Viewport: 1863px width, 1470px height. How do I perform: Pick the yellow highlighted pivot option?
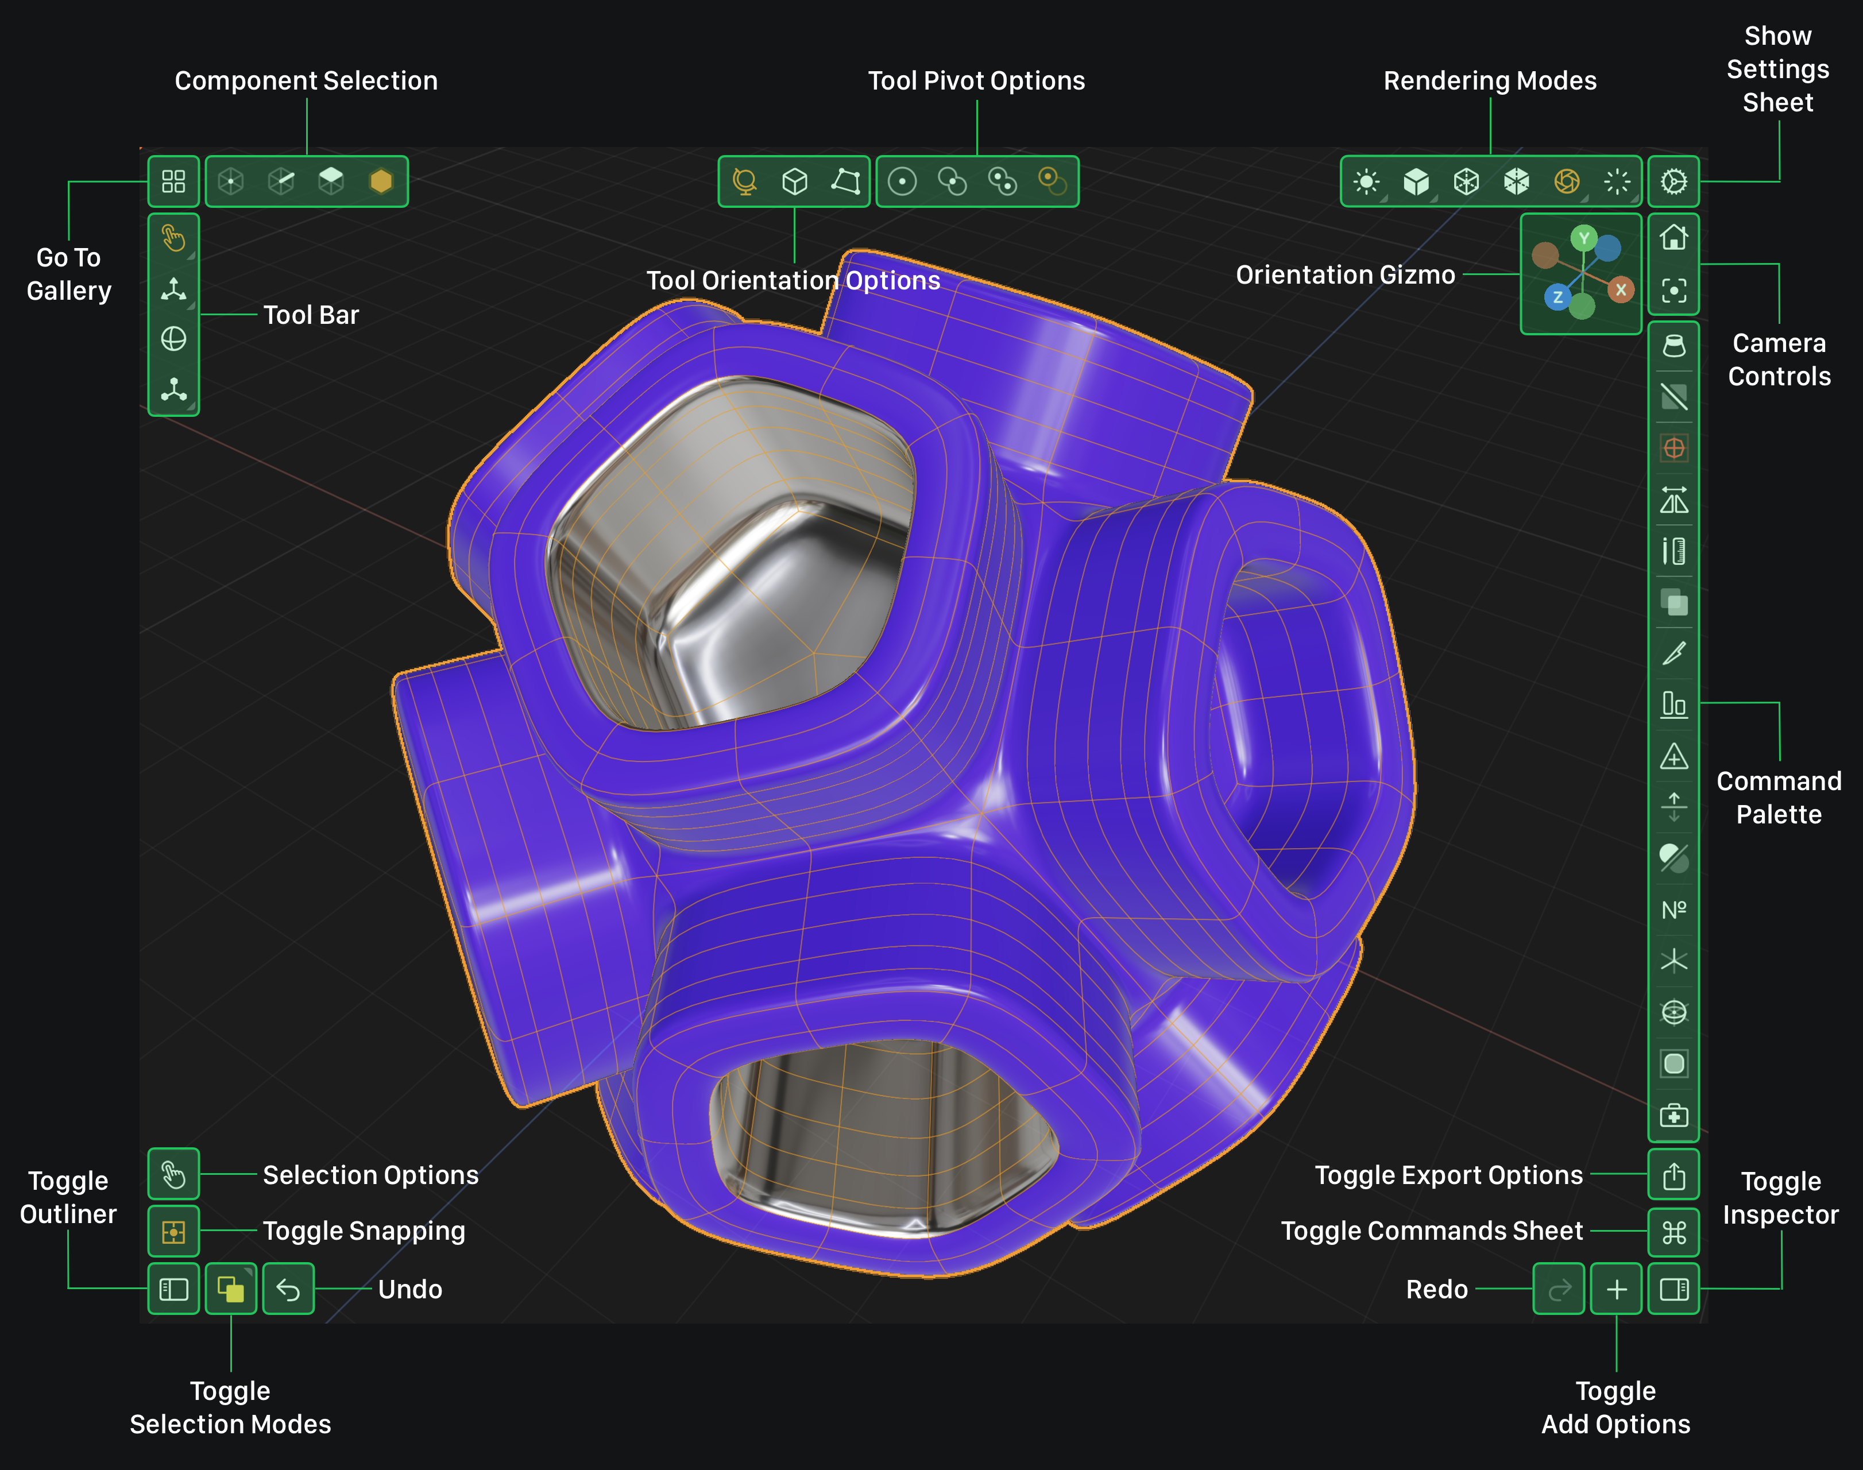click(x=1052, y=181)
